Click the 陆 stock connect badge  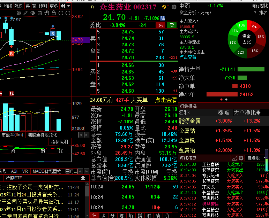click(x=163, y=18)
